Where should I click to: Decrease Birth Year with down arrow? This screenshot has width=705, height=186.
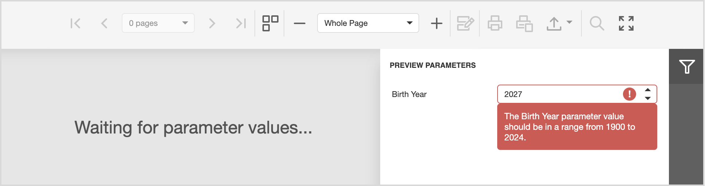point(648,98)
